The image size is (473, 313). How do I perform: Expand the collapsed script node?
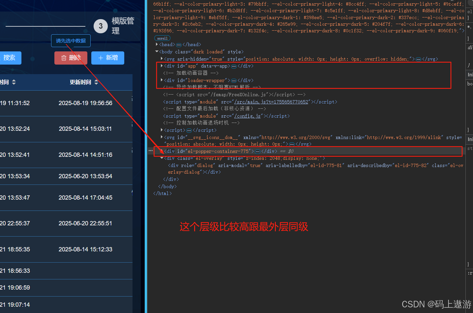pos(162,130)
